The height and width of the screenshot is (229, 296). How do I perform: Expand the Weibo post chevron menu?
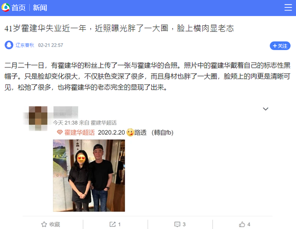[265, 109]
